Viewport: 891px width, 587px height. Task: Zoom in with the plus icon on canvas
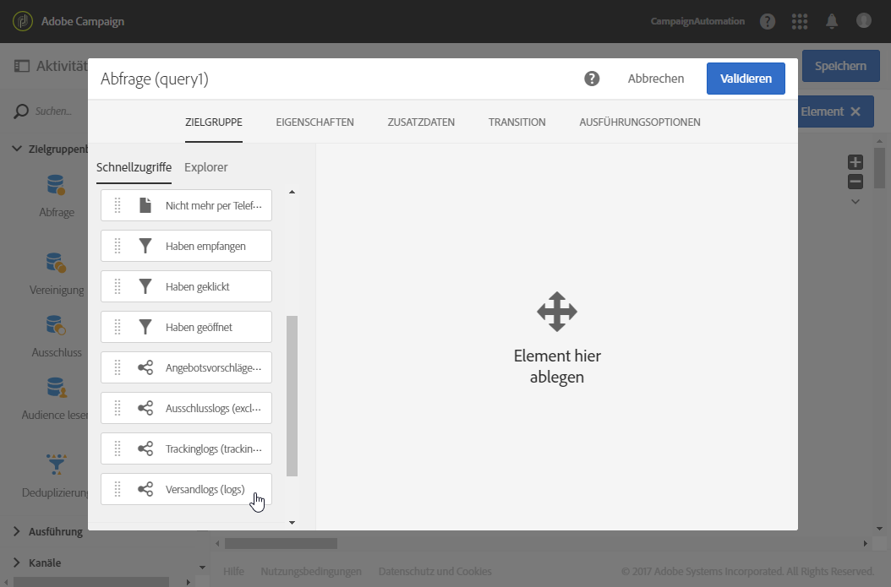[855, 162]
